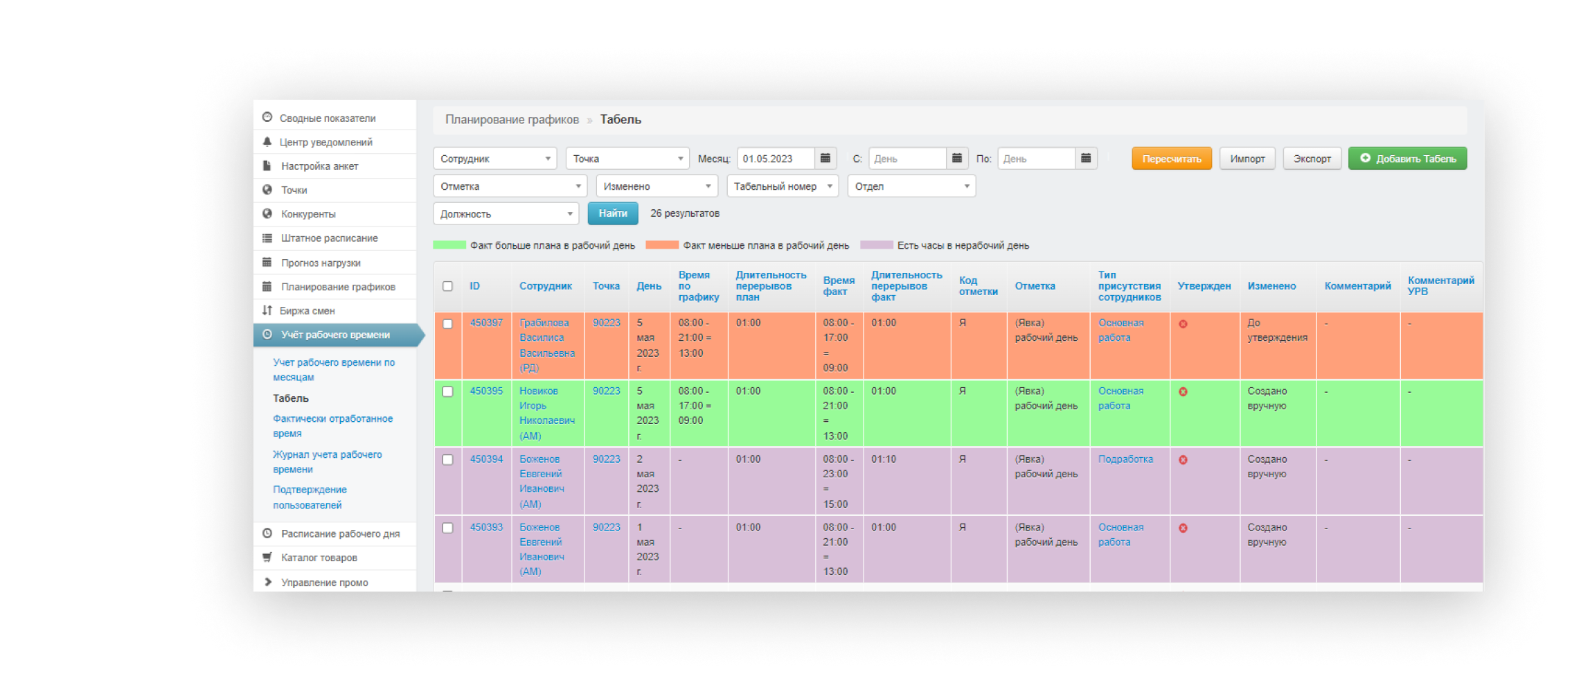Click the point 90223 link in row 450393

(x=606, y=527)
